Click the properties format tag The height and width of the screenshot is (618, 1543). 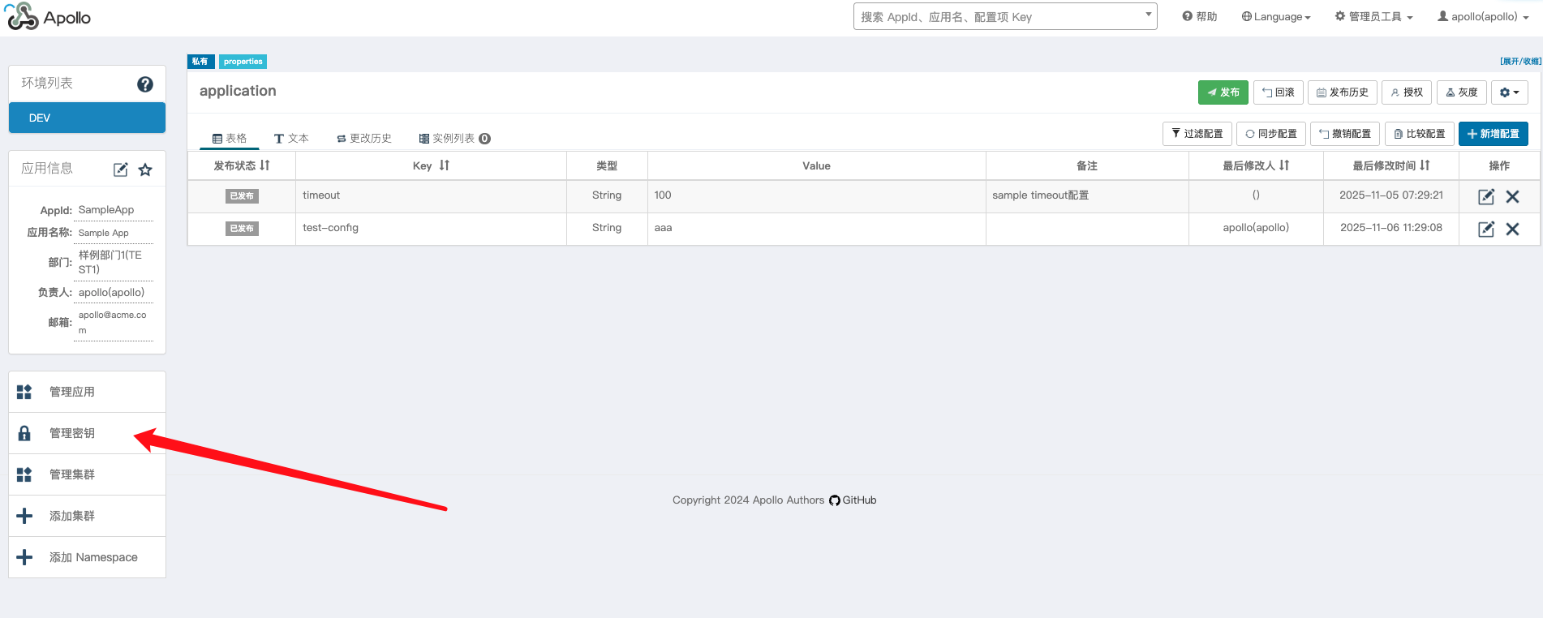243,62
